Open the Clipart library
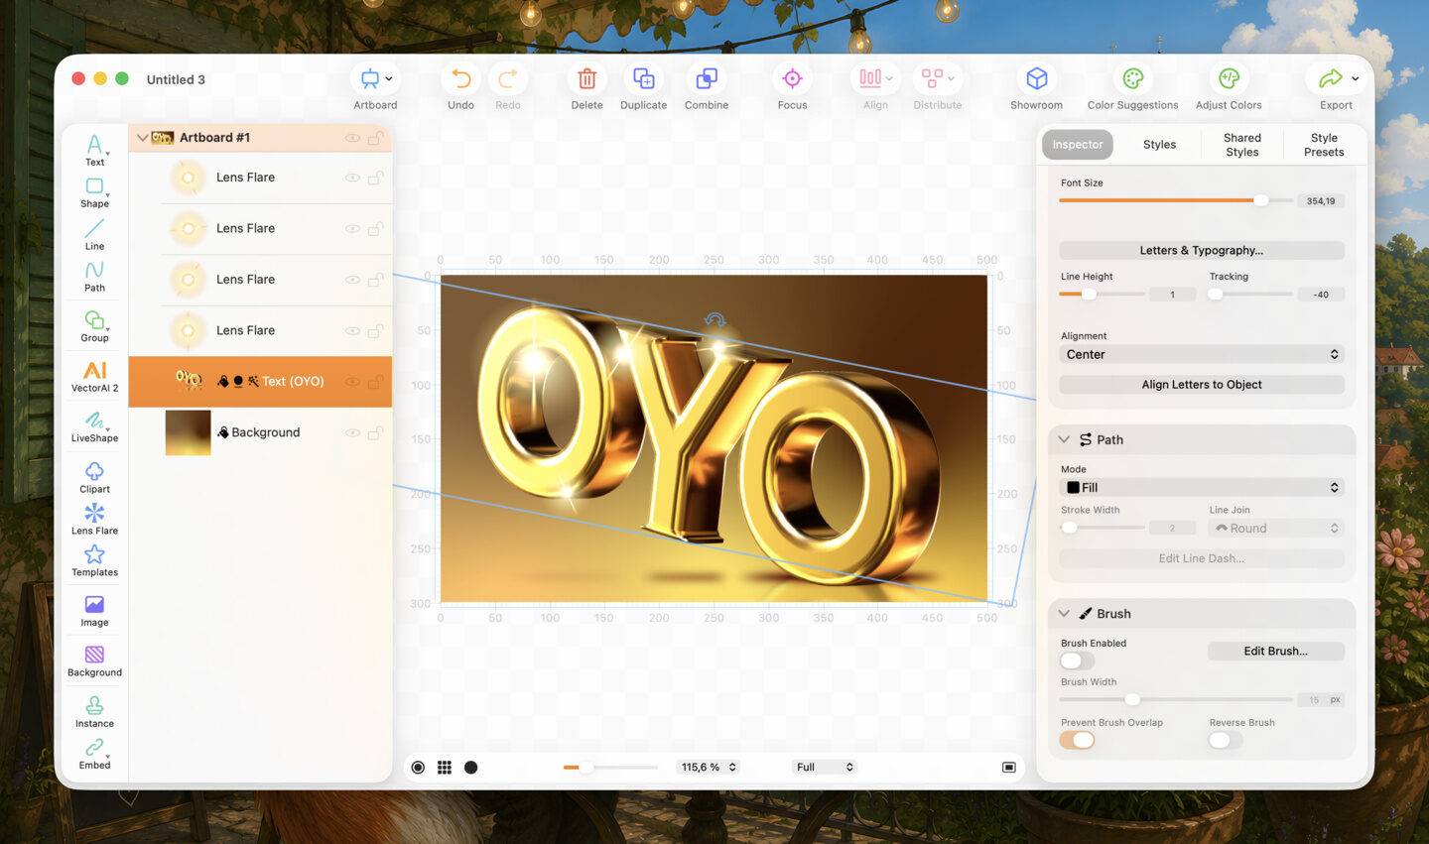The width and height of the screenshot is (1429, 844). (94, 477)
